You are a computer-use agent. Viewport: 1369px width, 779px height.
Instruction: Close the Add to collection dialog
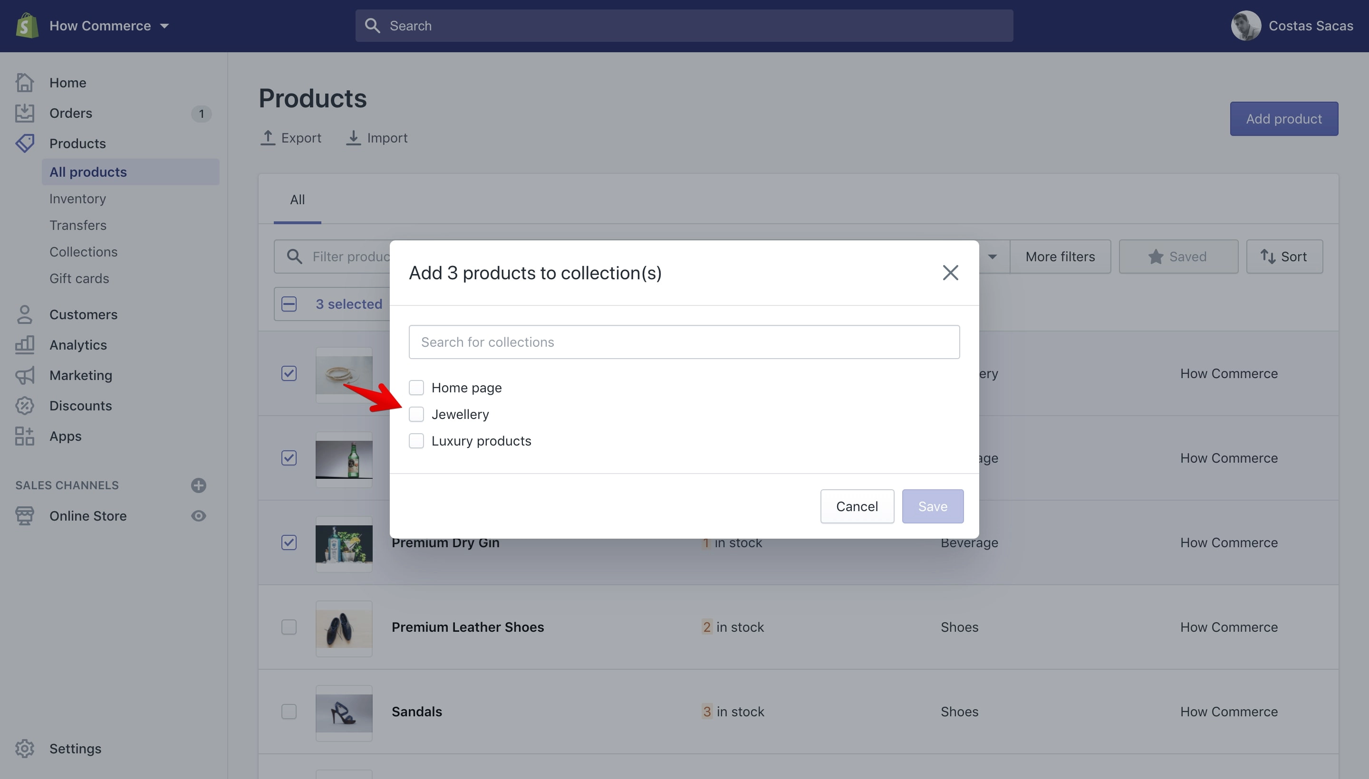click(x=950, y=273)
